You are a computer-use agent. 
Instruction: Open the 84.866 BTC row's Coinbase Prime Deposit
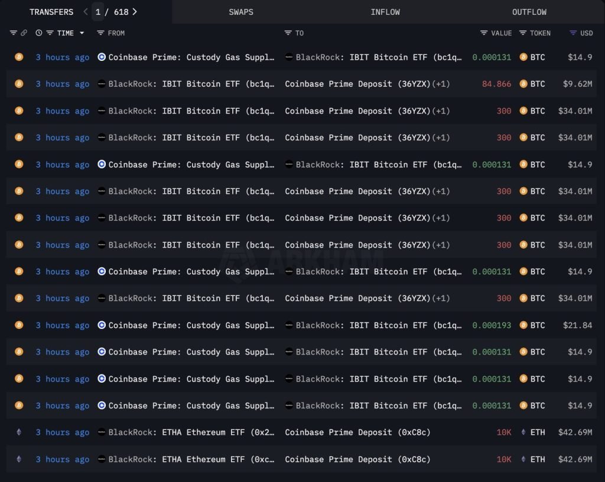tap(357, 84)
